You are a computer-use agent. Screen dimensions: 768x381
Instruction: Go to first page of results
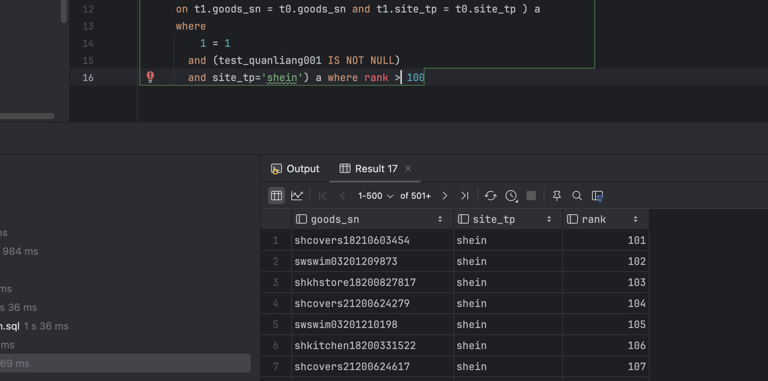click(322, 196)
